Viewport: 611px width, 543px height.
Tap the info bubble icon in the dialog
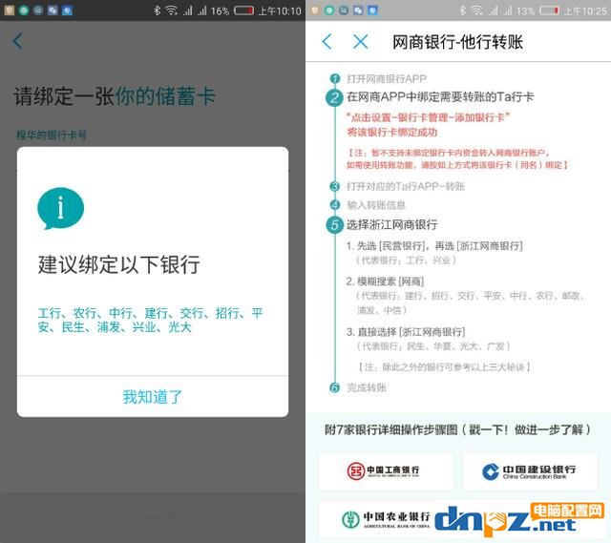coord(60,209)
